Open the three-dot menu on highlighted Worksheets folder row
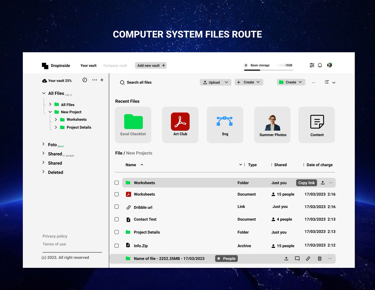 click(x=331, y=183)
